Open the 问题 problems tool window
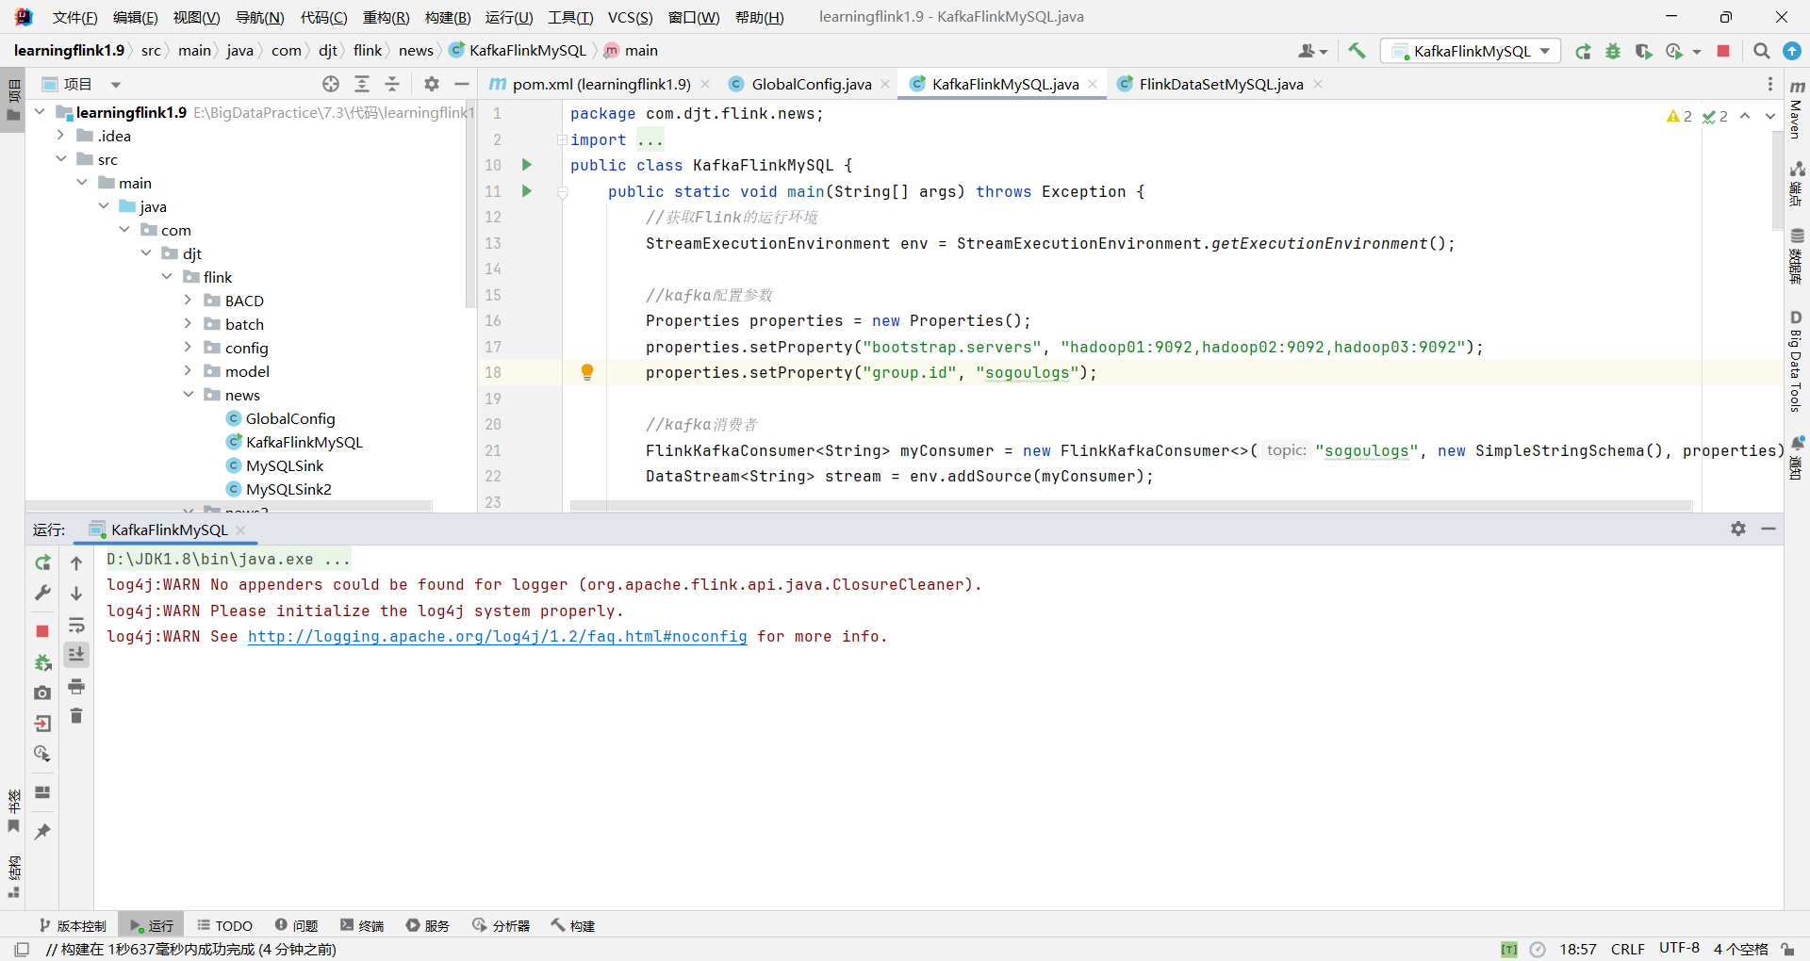Viewport: 1810px width, 961px height. point(296,925)
